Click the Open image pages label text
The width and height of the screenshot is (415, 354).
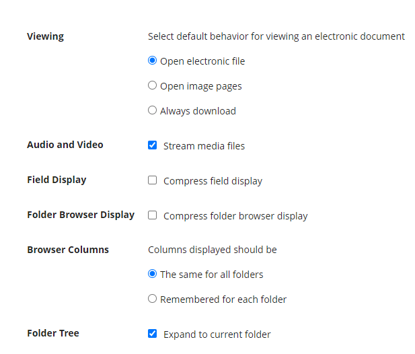point(201,86)
